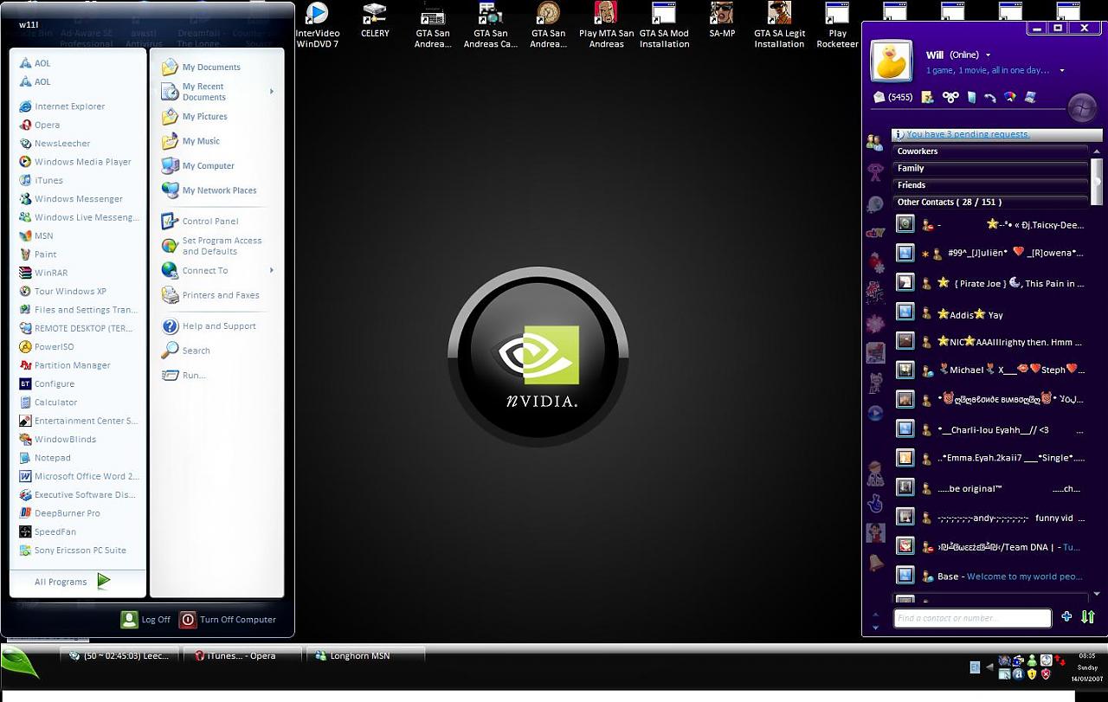Switch to the iTunes - Opera taskbar button
The height and width of the screenshot is (702, 1108).
243,655
